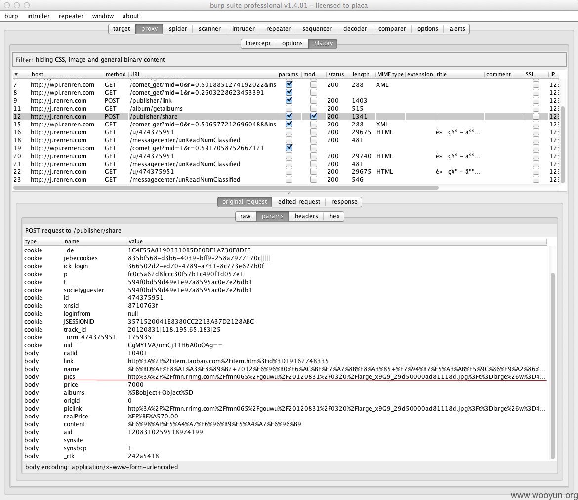Viewport: 578px width, 500px height.
Task: Switch to the hex view tab
Action: tap(334, 216)
